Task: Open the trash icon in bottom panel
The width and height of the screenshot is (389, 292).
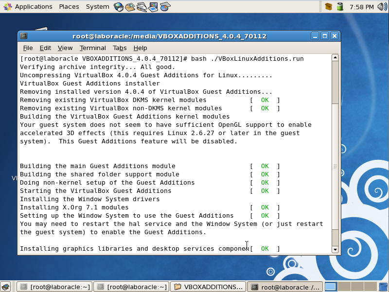Action: pos(384,287)
